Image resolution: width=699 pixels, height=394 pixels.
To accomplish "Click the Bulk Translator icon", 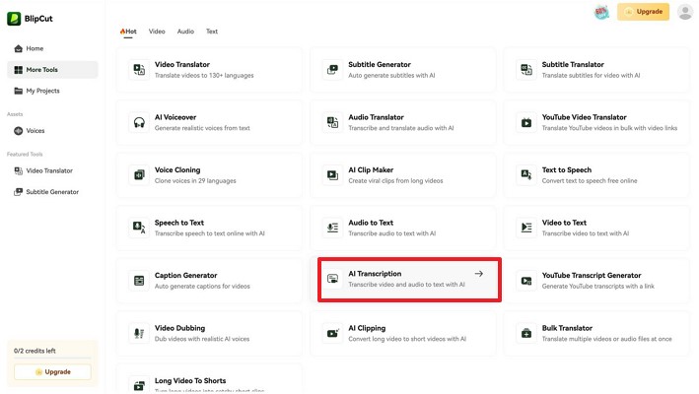I will [526, 334].
